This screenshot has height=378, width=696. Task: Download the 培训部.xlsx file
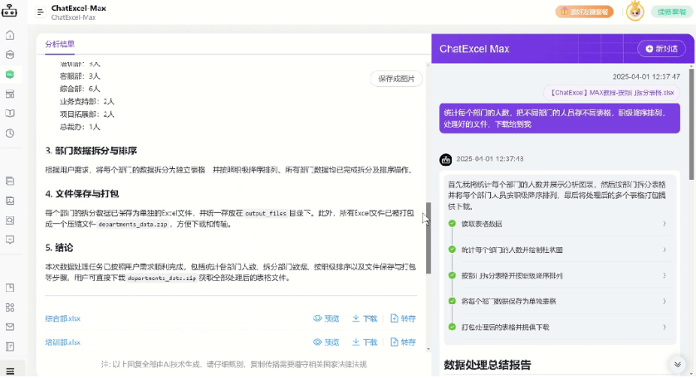[x=365, y=342]
